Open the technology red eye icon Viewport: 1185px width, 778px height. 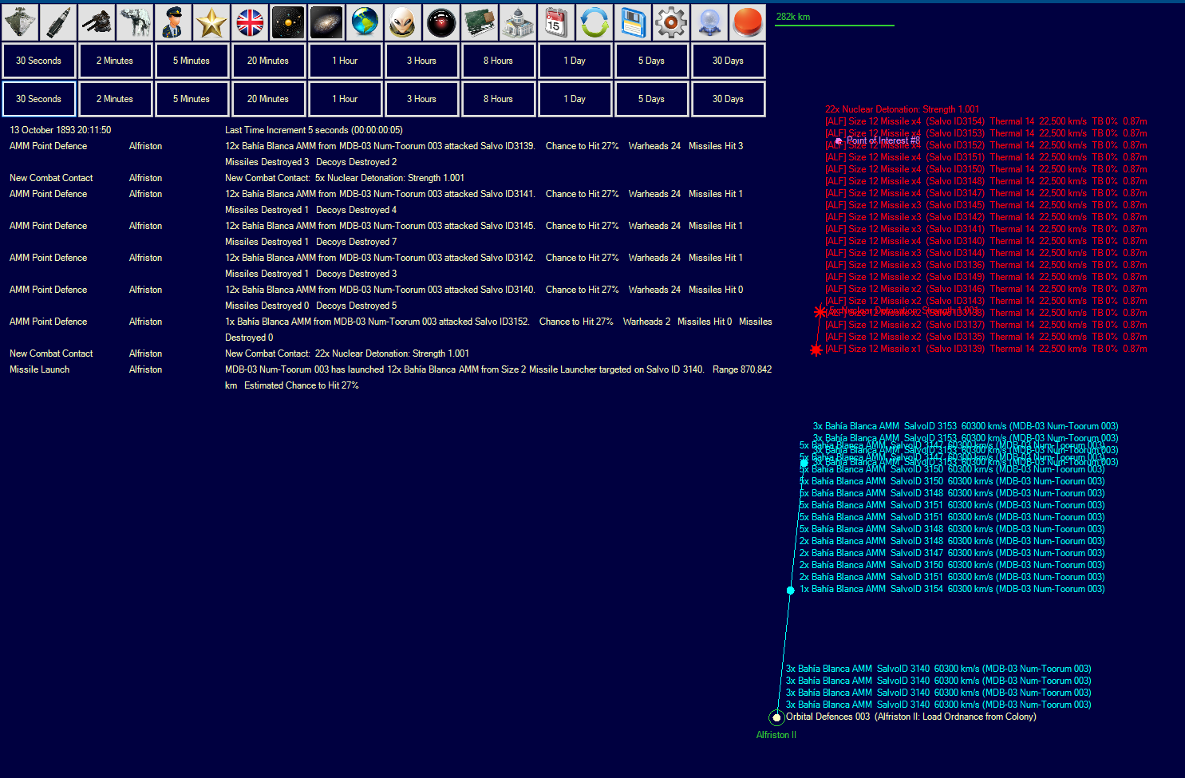click(x=441, y=22)
